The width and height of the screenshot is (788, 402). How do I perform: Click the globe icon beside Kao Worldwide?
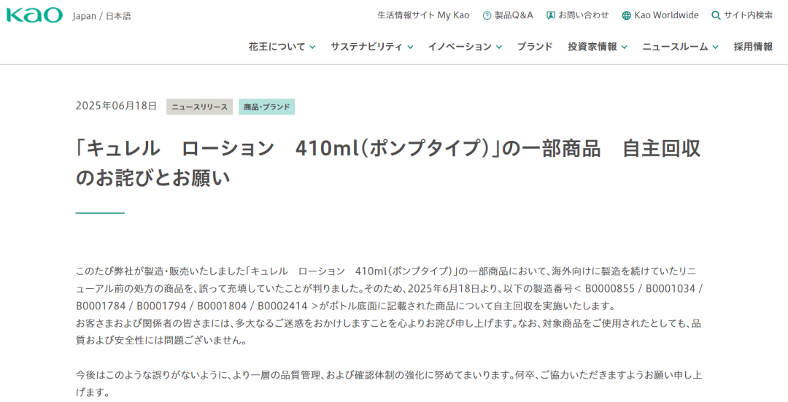click(x=626, y=15)
